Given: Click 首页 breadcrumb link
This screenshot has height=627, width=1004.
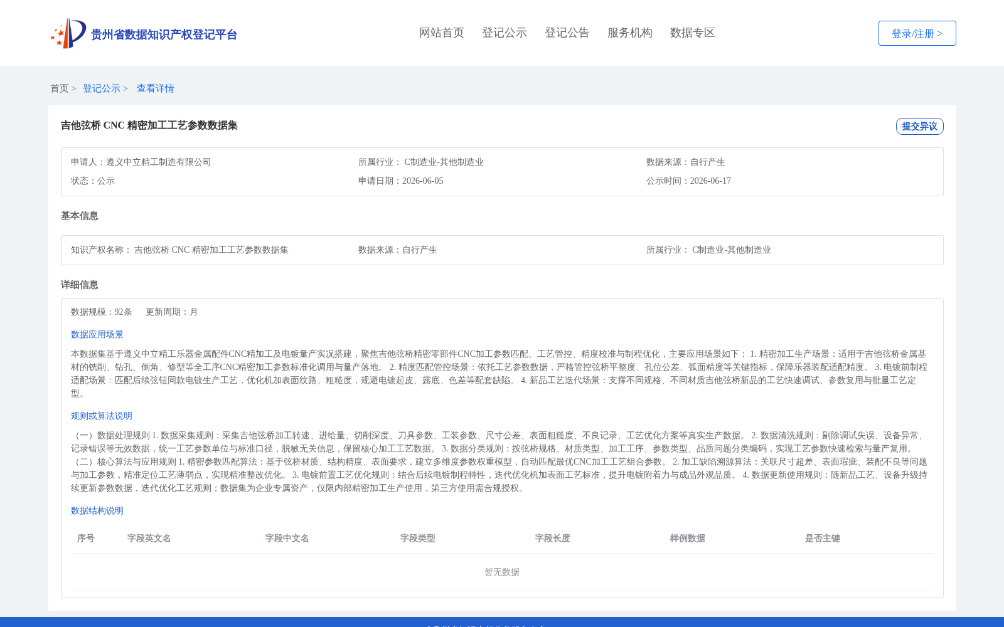Looking at the screenshot, I should (x=60, y=88).
